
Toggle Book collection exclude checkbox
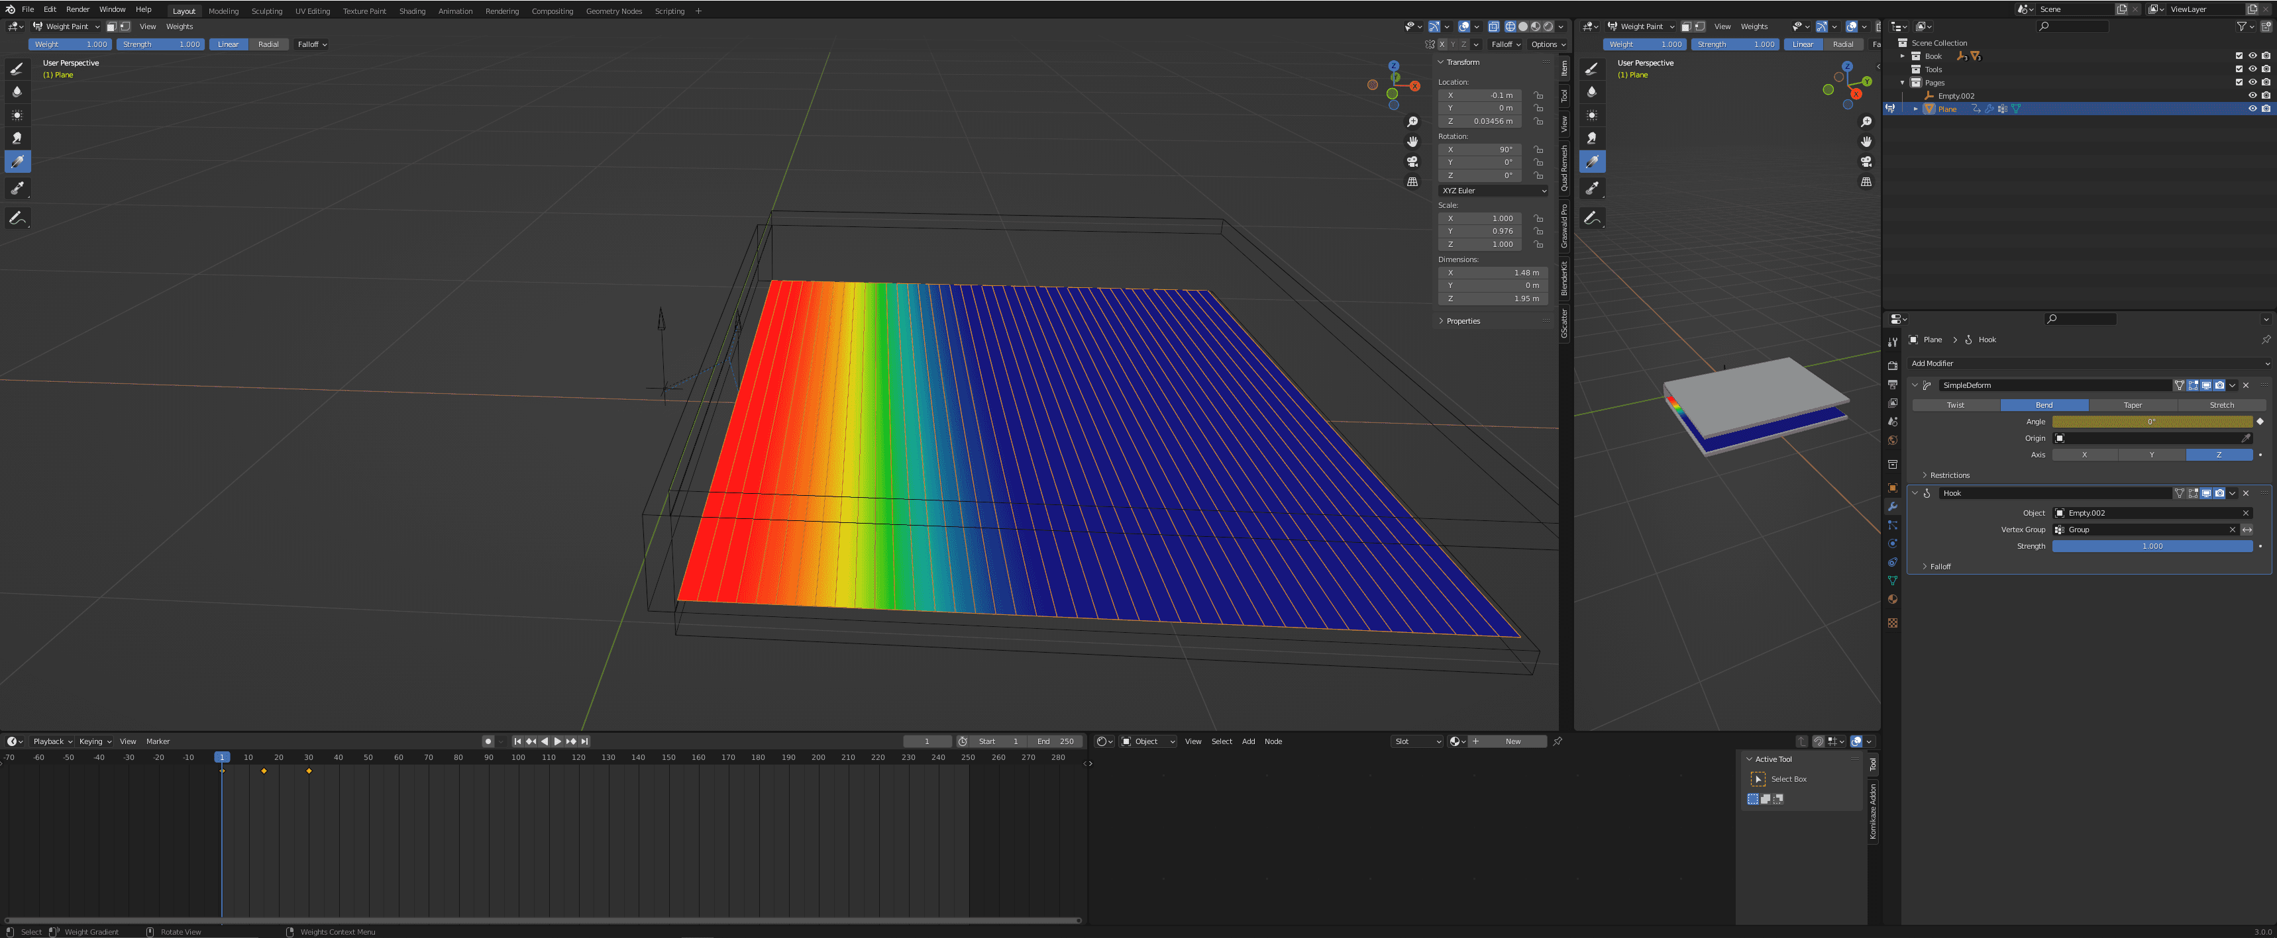2239,56
